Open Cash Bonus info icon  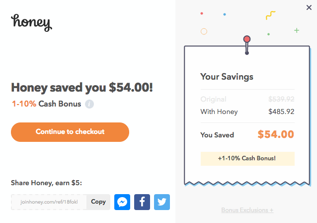(89, 104)
